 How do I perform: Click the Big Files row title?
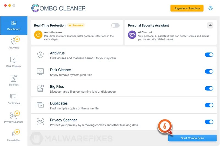57,87
